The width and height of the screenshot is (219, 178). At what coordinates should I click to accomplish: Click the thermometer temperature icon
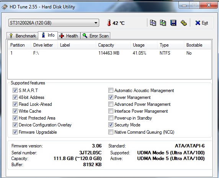(109, 23)
